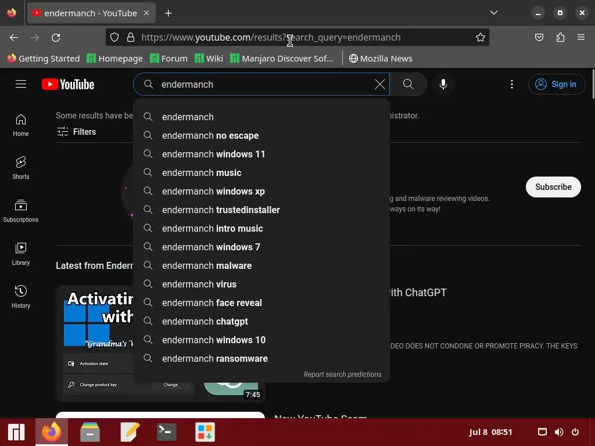Click the site security padlock icon
The height and width of the screenshot is (446, 595).
pos(131,37)
